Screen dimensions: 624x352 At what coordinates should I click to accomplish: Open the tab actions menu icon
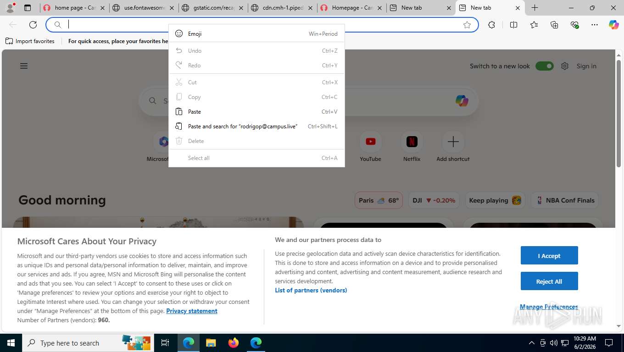click(x=28, y=8)
